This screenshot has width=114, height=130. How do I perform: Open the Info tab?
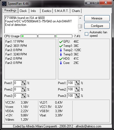click(x=33, y=11)
